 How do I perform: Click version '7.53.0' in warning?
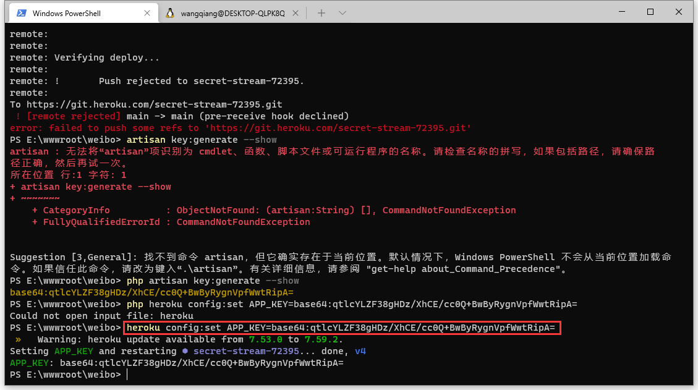[x=266, y=340]
